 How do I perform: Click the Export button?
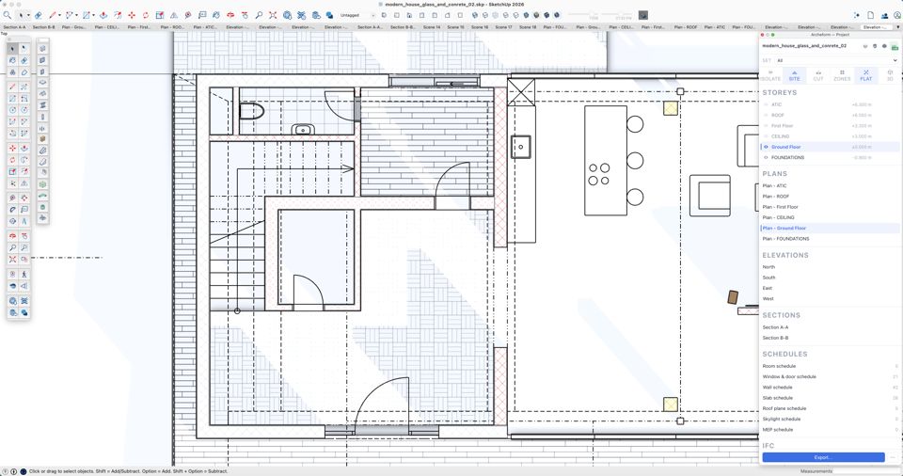pyautogui.click(x=824, y=457)
